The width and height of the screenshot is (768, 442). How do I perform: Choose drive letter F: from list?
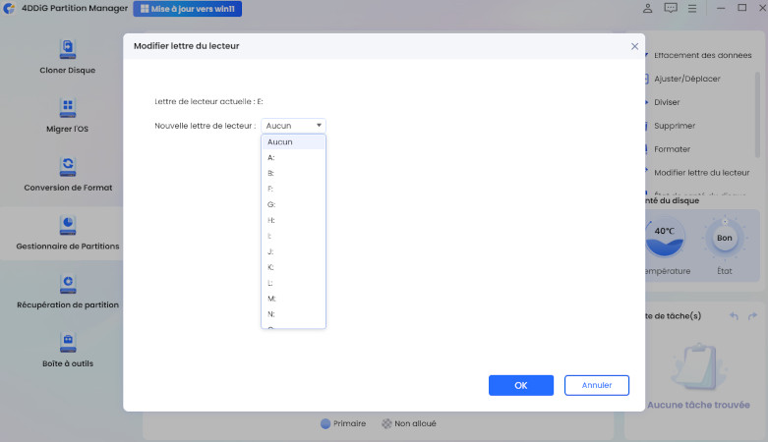(x=293, y=189)
